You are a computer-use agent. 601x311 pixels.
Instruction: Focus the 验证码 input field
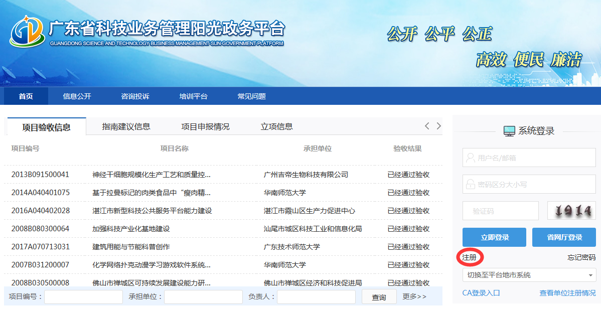click(x=501, y=211)
